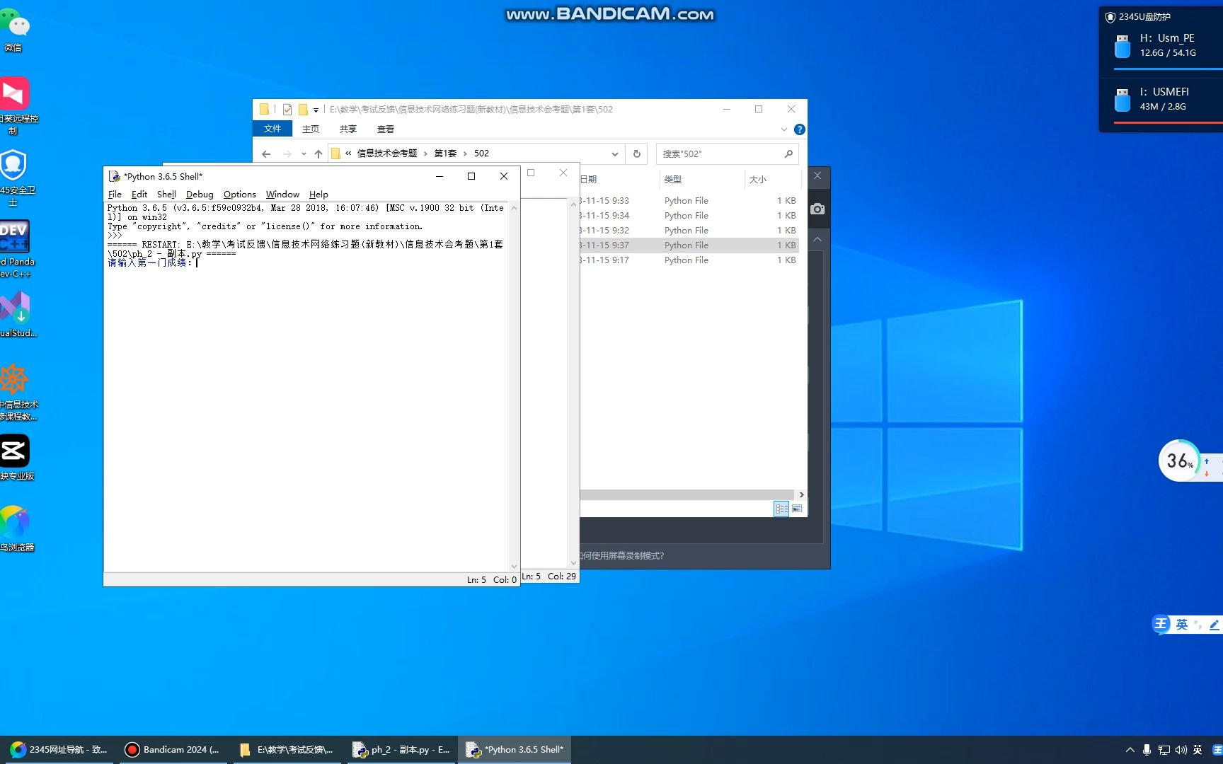Open the breadcrumb arrow after 第1套
The image size is (1223, 764).
(465, 154)
